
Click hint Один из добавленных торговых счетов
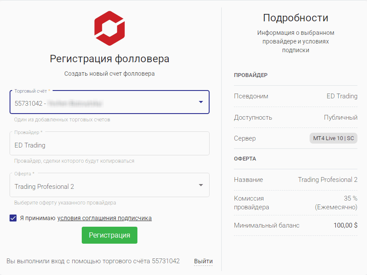[x=62, y=120]
